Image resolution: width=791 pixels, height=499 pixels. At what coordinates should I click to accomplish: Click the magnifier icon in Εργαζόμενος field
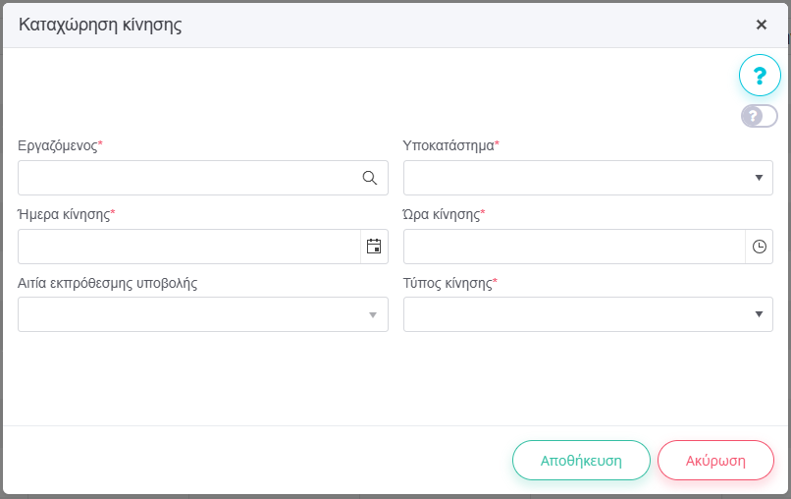370,178
